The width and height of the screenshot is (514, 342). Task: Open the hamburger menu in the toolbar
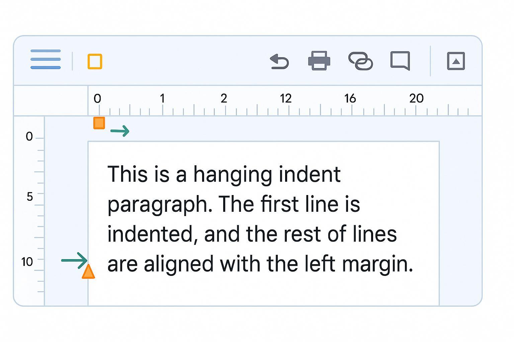coord(46,59)
